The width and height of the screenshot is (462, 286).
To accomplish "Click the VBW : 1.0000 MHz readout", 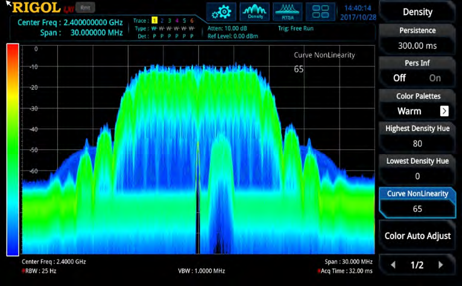I will [x=201, y=271].
